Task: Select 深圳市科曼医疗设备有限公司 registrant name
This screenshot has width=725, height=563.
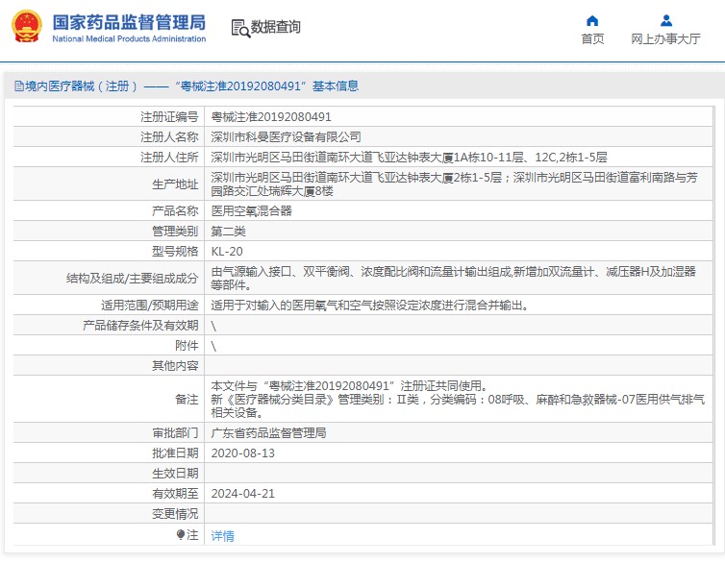Action: point(286,137)
